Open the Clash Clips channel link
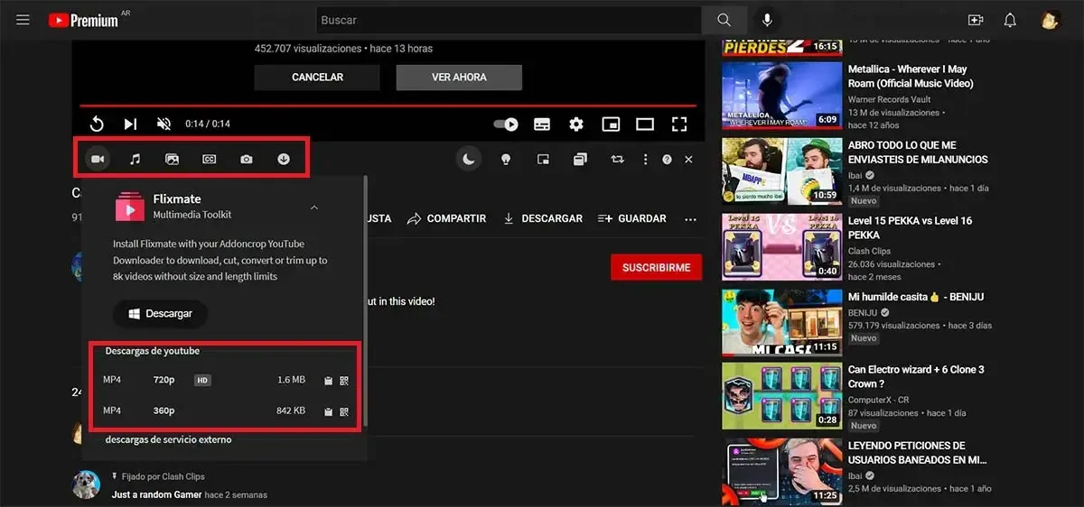The height and width of the screenshot is (507, 1084). click(x=869, y=251)
